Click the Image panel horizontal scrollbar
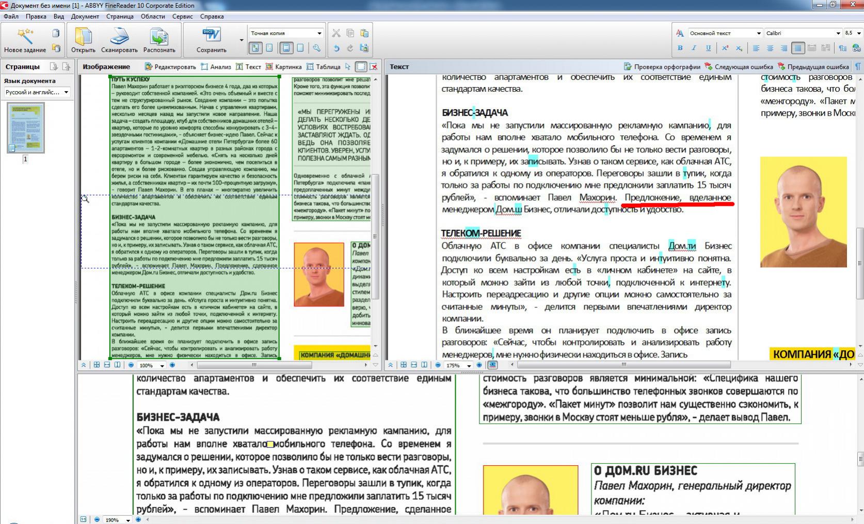The width and height of the screenshot is (864, 524). click(x=253, y=365)
